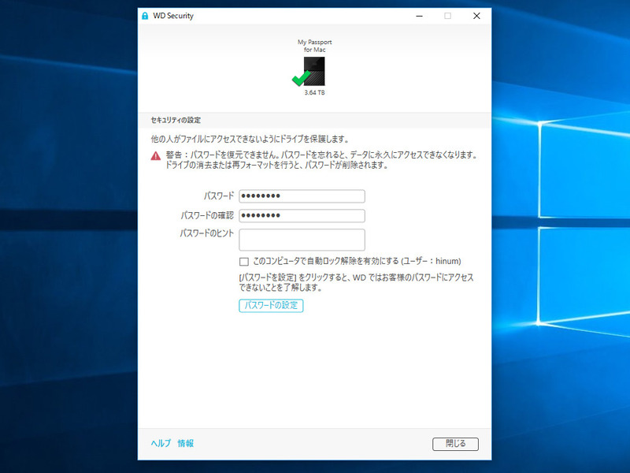Screen dimensions: 630x473
Task: Focus the パスワードの確認 input field
Action: pos(302,215)
